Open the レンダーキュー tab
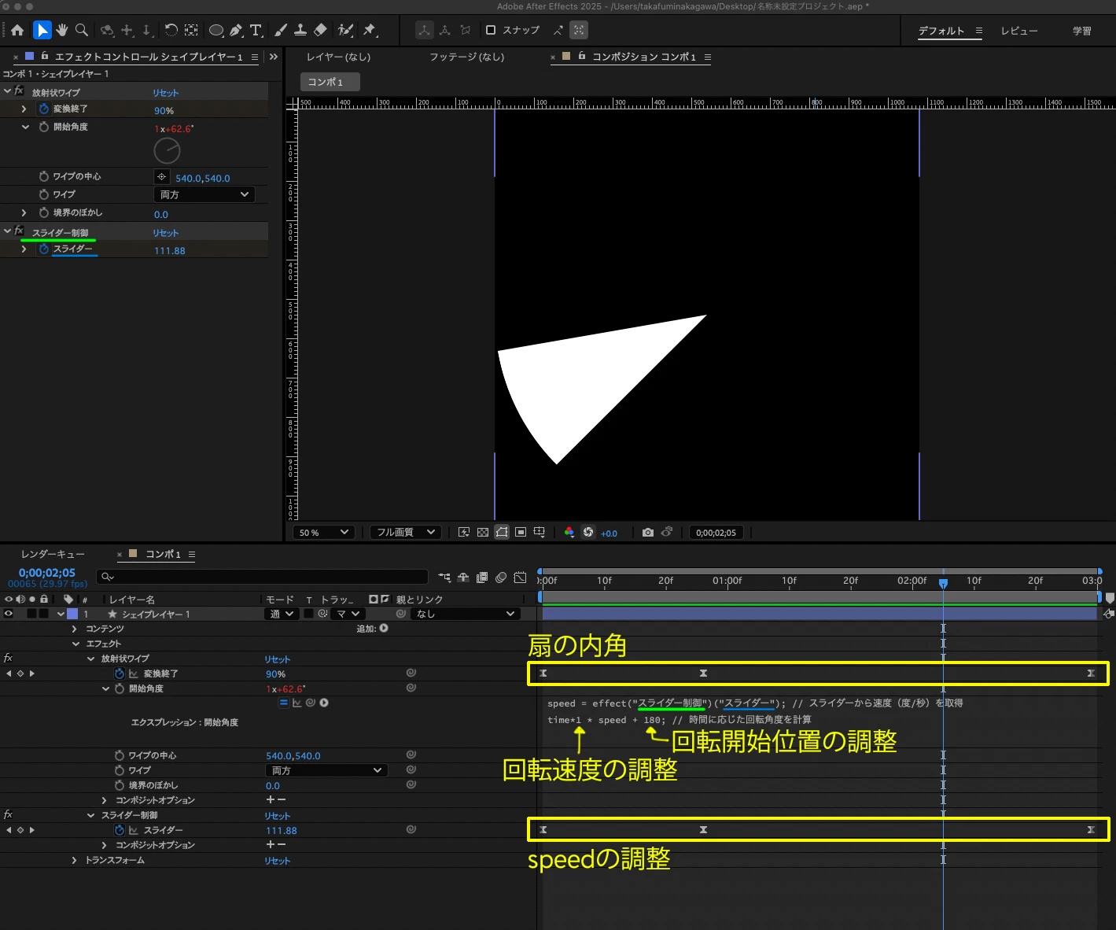 (53, 554)
